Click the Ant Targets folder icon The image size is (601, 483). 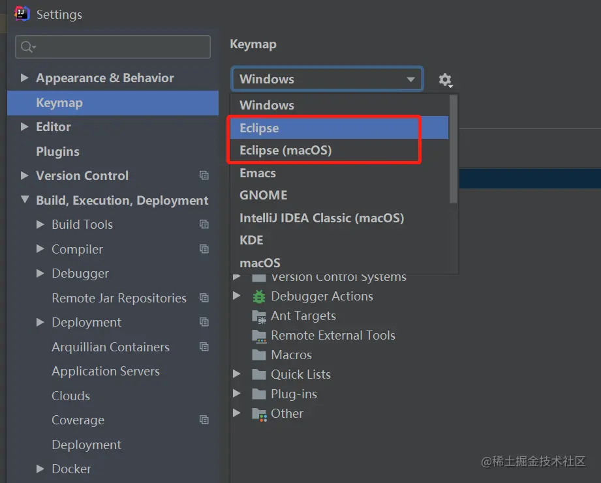pos(259,316)
